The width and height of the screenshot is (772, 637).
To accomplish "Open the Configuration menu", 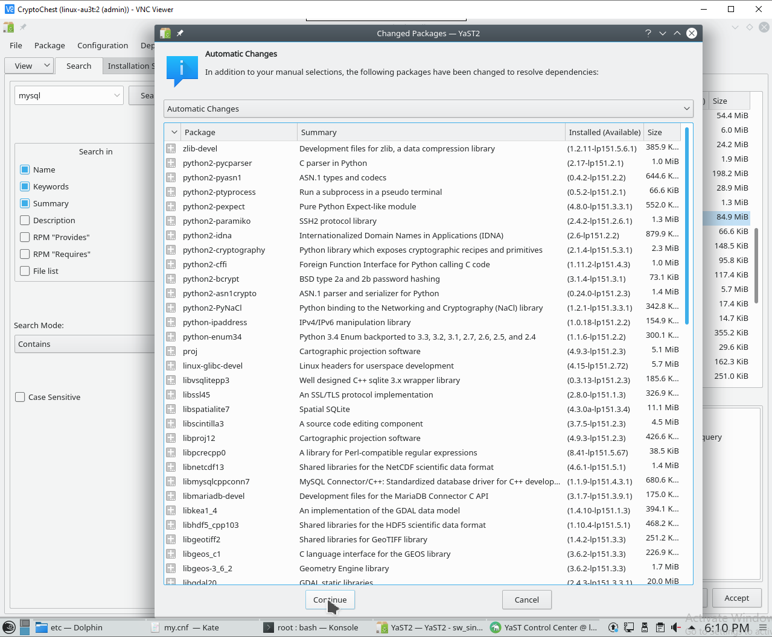I will 103,45.
